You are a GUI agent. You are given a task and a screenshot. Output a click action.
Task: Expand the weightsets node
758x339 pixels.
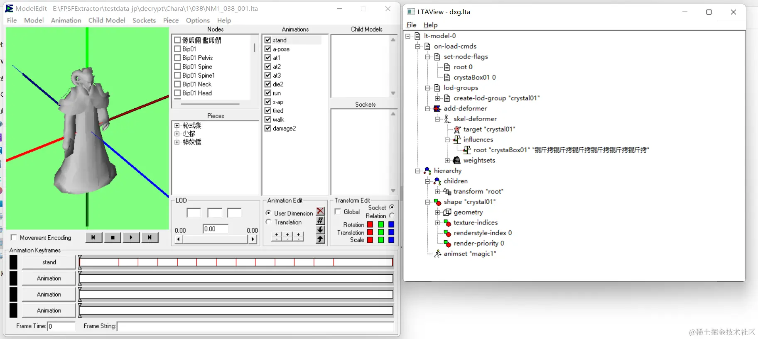[447, 161]
